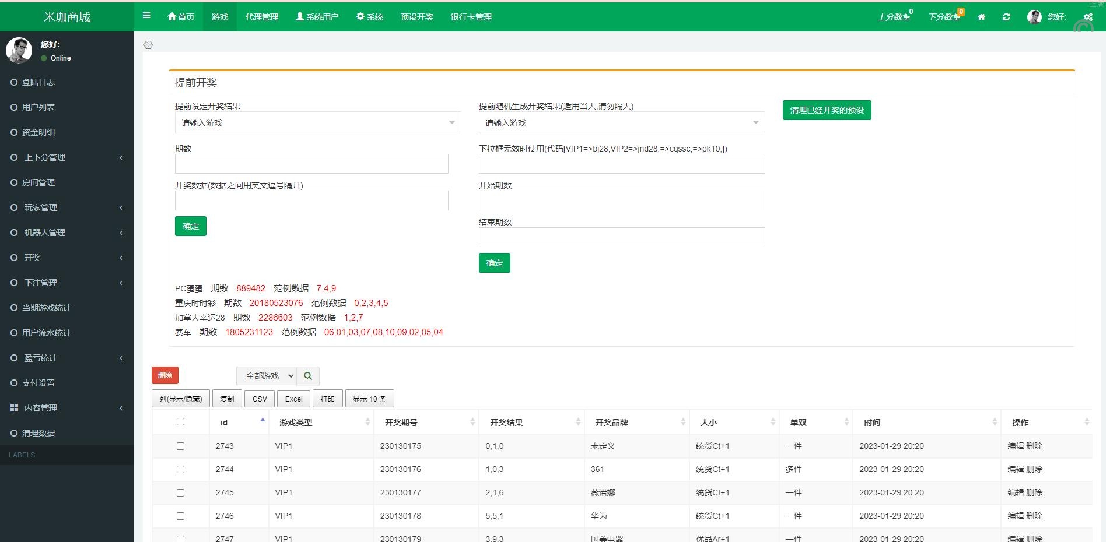Export table using the Excel button
This screenshot has width=1106, height=542.
coord(293,399)
